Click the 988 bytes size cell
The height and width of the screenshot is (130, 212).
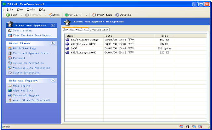click(x=165, y=49)
